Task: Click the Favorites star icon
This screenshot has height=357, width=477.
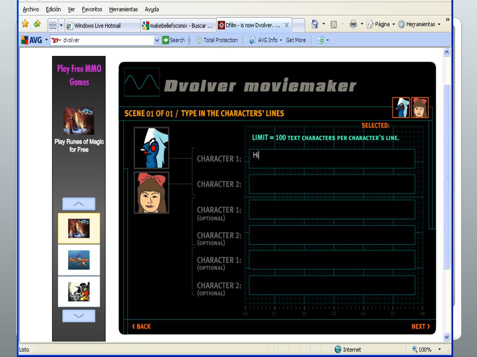Action: [x=25, y=24]
